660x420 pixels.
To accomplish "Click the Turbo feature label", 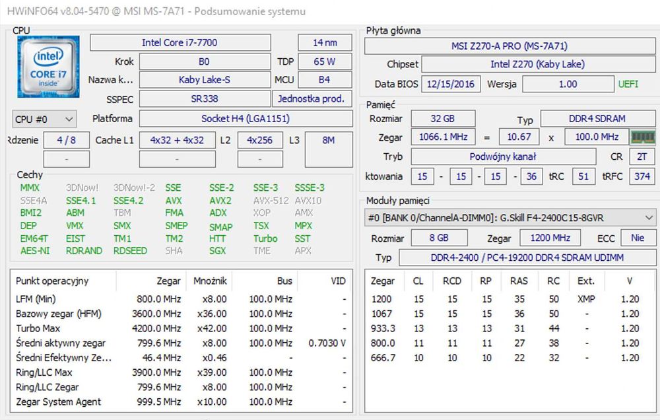I will point(265,239).
